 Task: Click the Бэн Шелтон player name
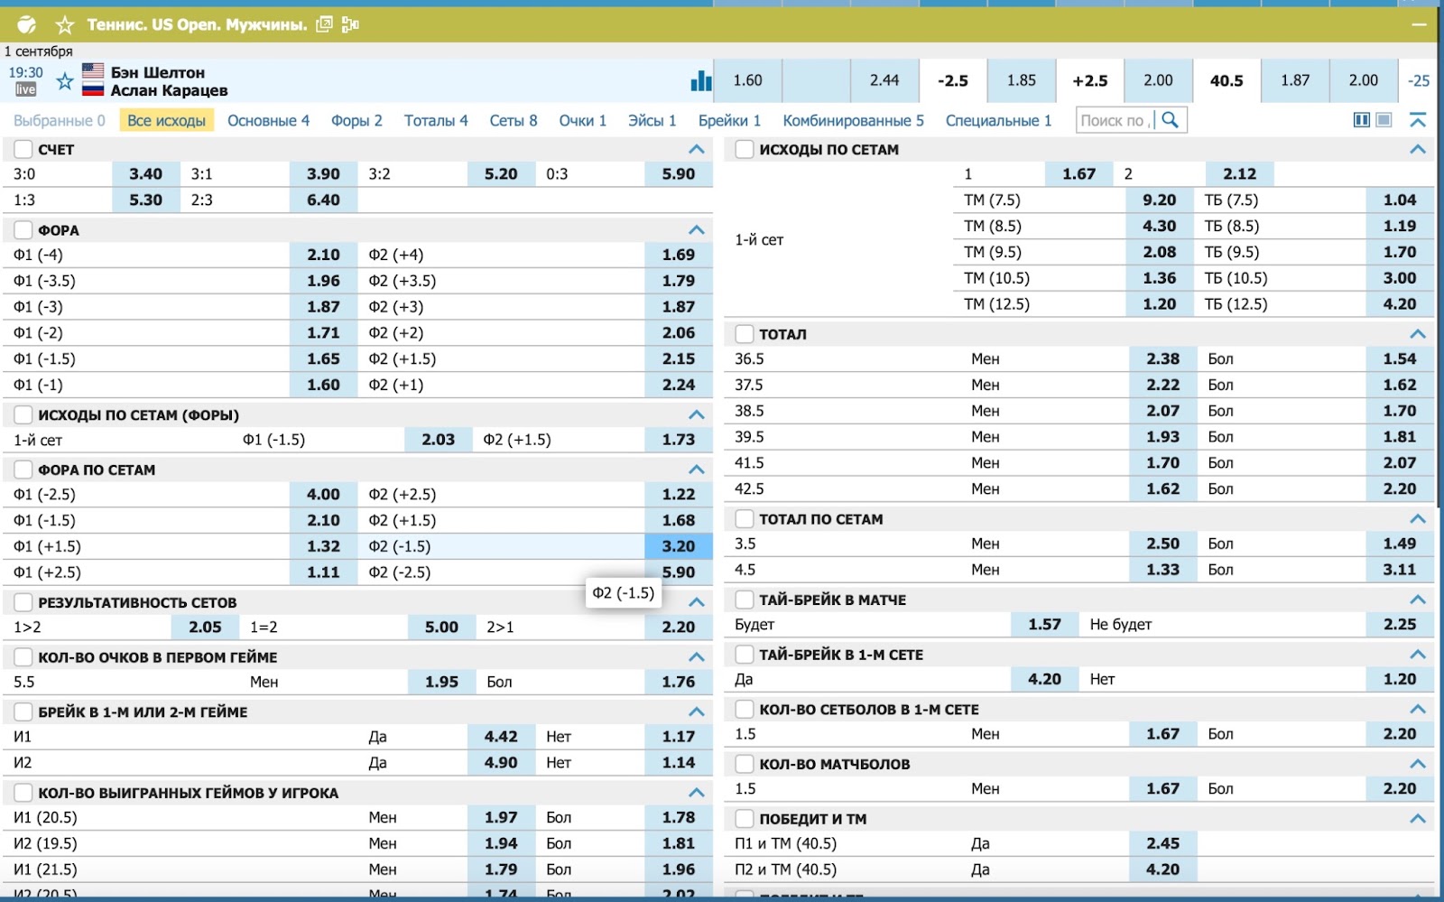pyautogui.click(x=158, y=72)
